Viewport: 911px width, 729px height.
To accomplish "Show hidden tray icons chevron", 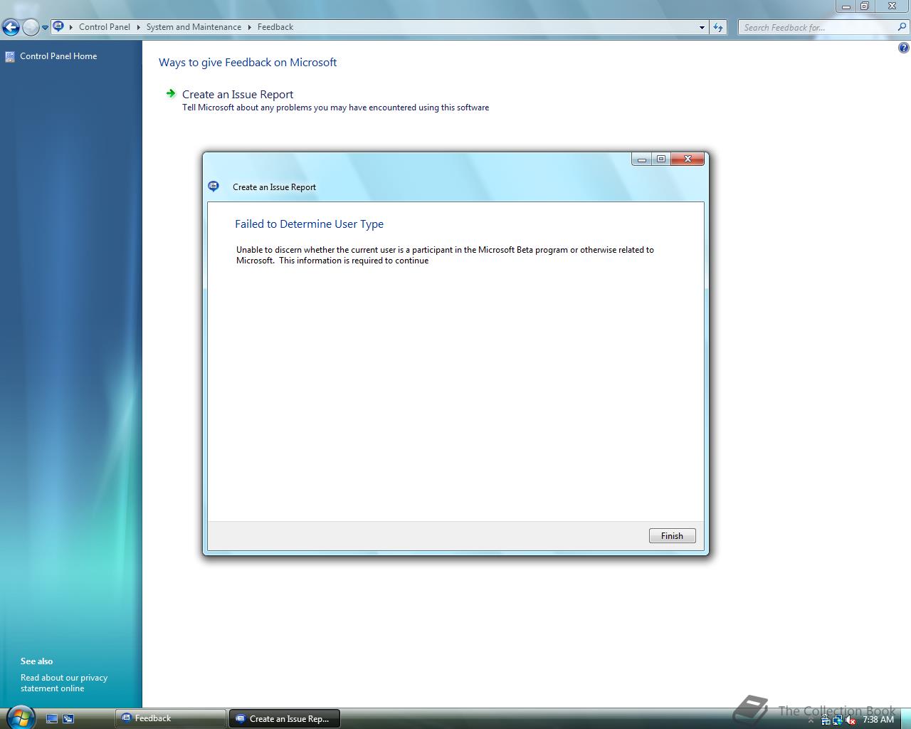I will tap(811, 720).
